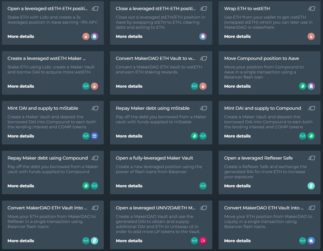
Task: Select 'Repay Maker debt using mStable' title
Action: 153,108
